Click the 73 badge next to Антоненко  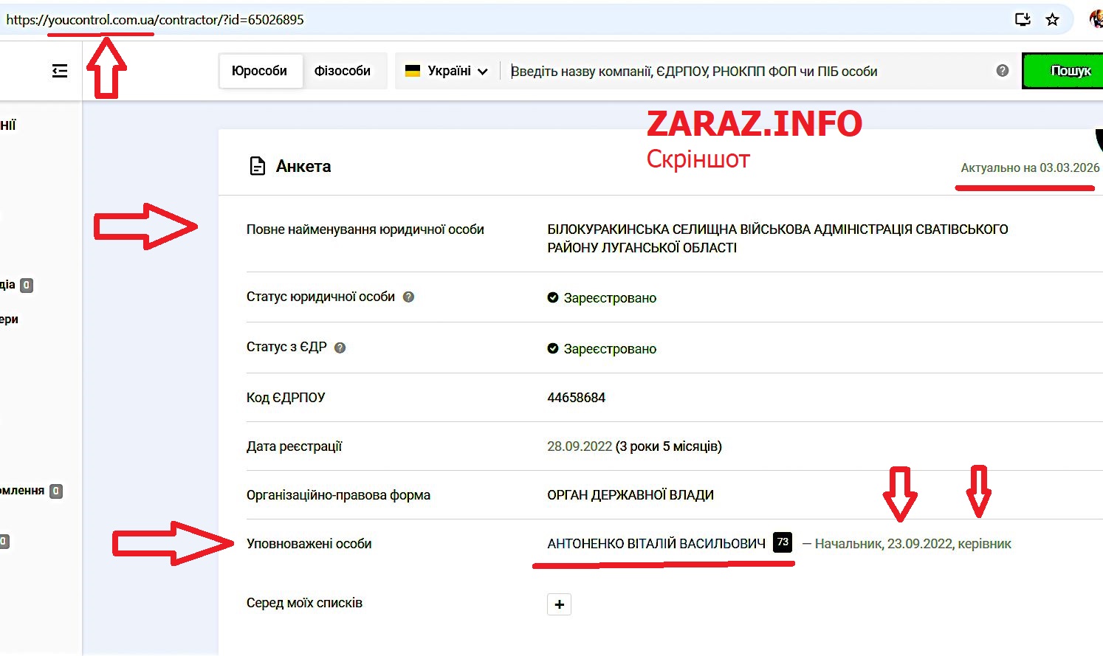783,542
